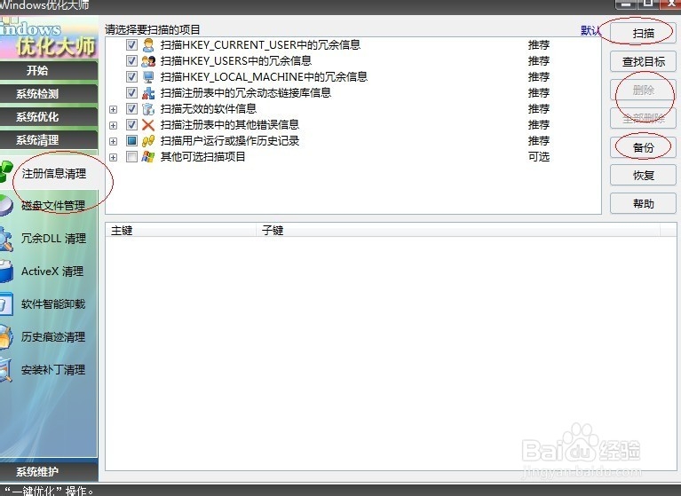
Task: Sort by the 主键 column header
Action: coord(180,230)
